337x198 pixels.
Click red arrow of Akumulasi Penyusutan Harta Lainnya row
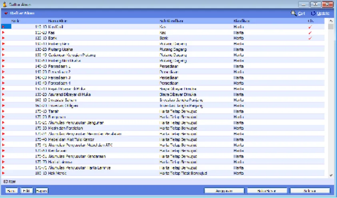pyautogui.click(x=3, y=168)
